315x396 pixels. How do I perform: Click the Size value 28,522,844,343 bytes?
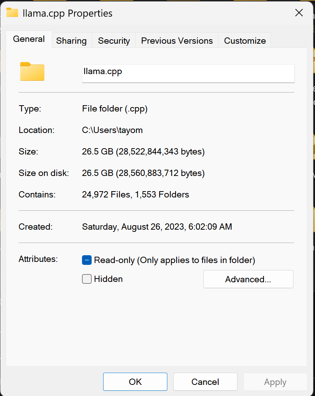(x=143, y=152)
